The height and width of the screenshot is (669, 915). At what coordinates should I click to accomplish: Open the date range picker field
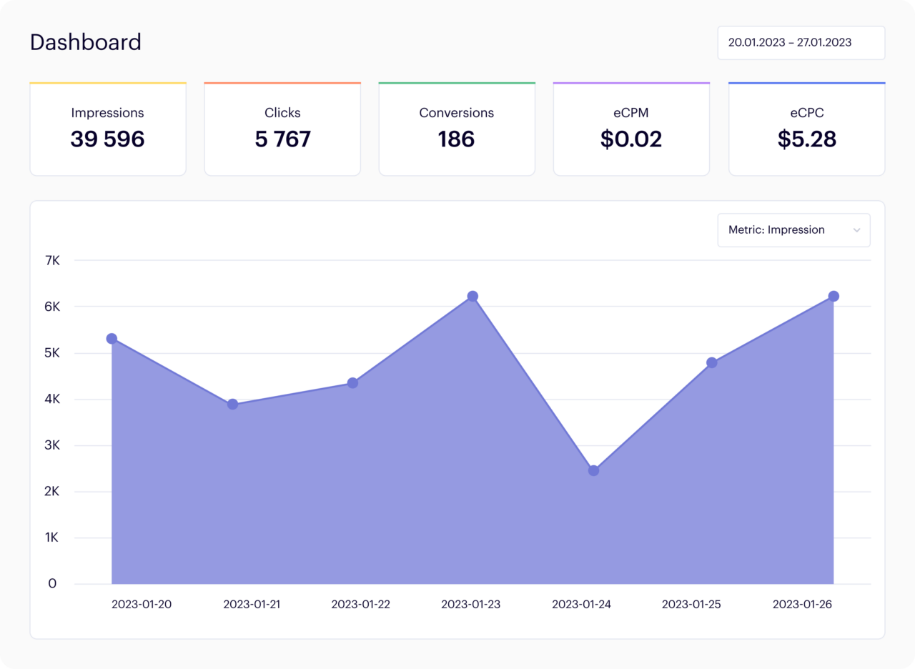801,43
